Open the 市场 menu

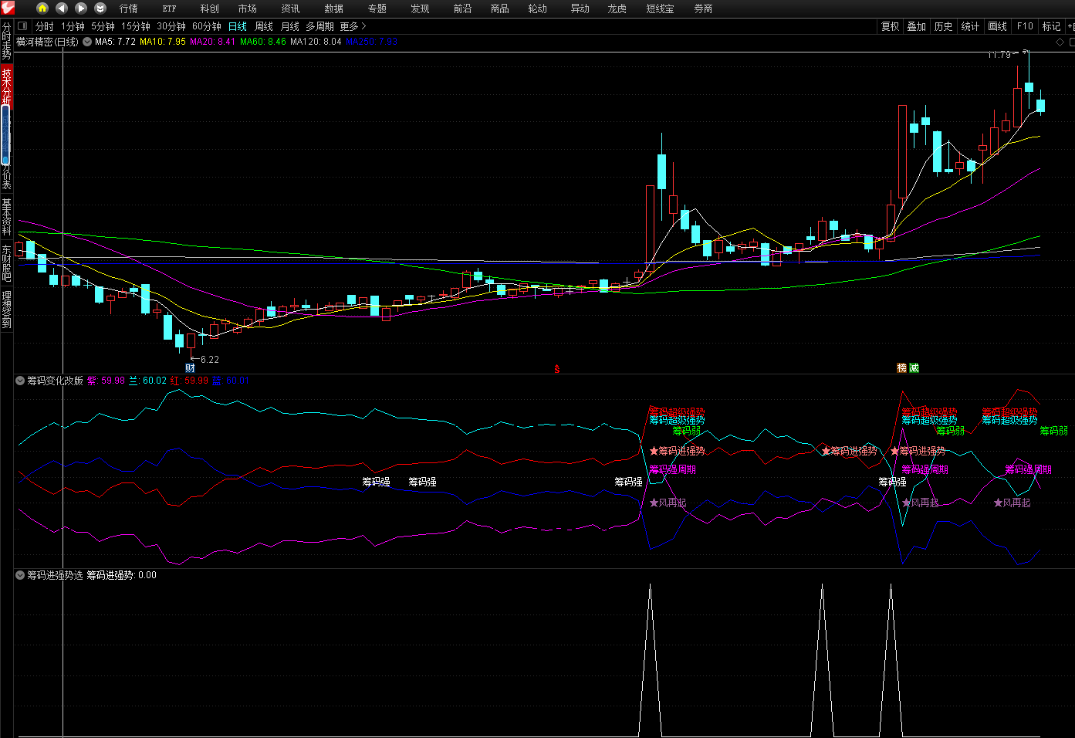(247, 8)
